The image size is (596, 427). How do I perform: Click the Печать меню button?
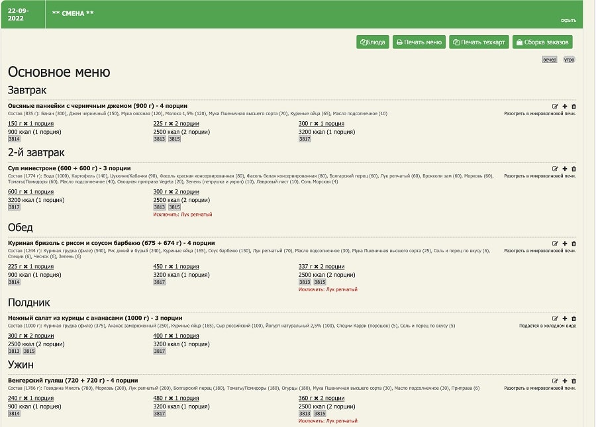point(419,42)
